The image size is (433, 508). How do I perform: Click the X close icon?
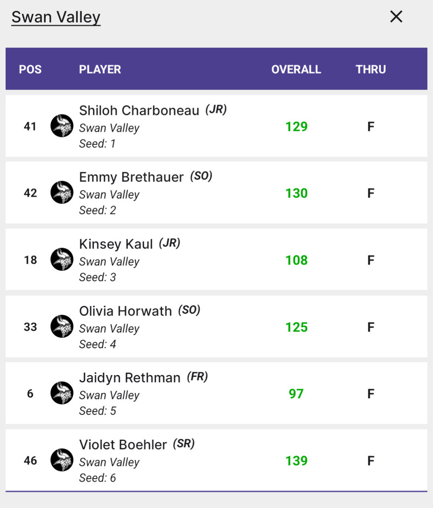click(396, 17)
